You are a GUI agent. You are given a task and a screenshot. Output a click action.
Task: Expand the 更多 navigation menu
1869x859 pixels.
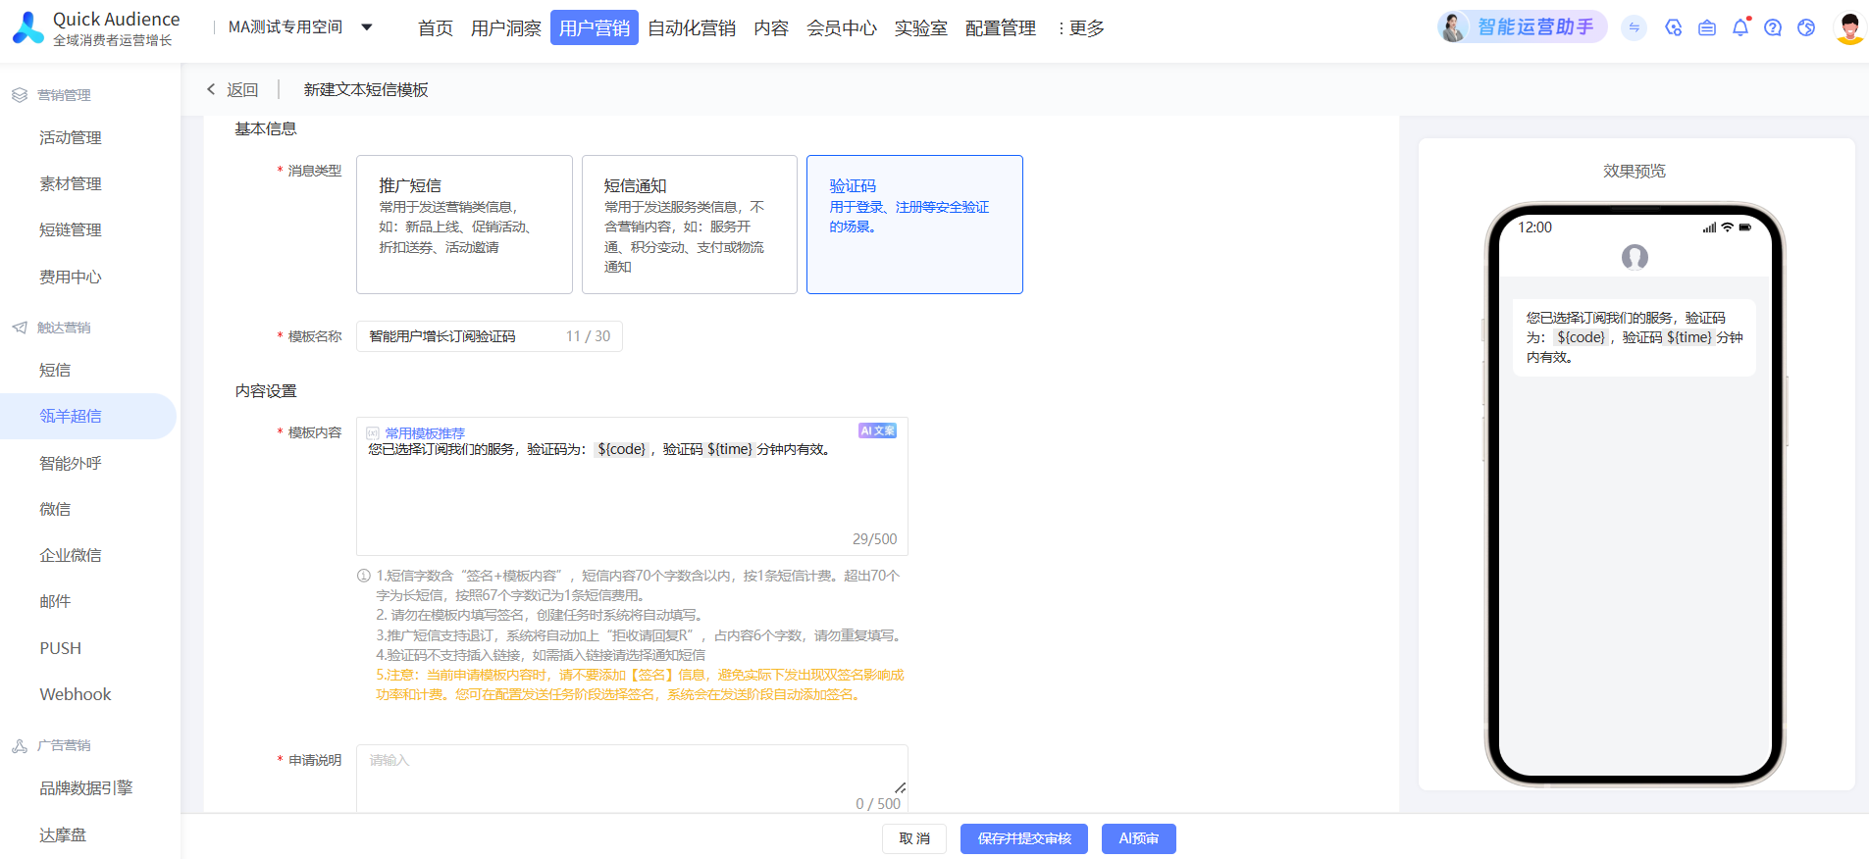pyautogui.click(x=1080, y=28)
